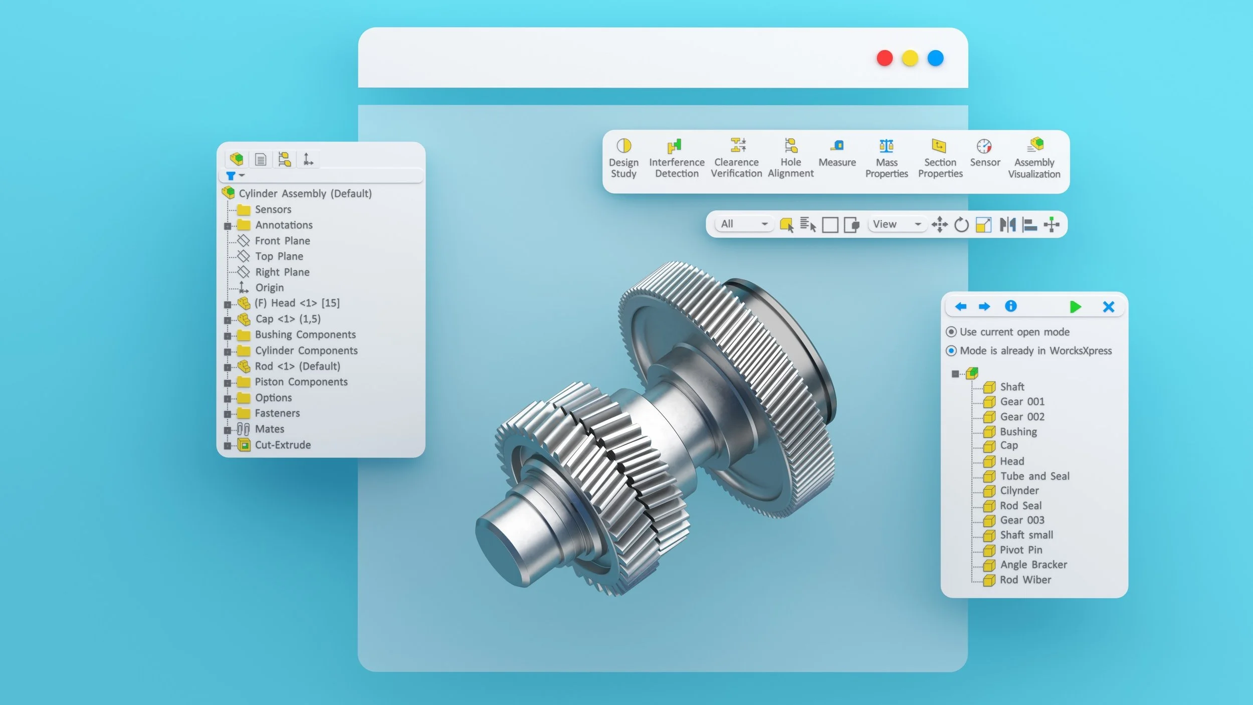Open the 'All' selection filter dropdown

tap(744, 224)
